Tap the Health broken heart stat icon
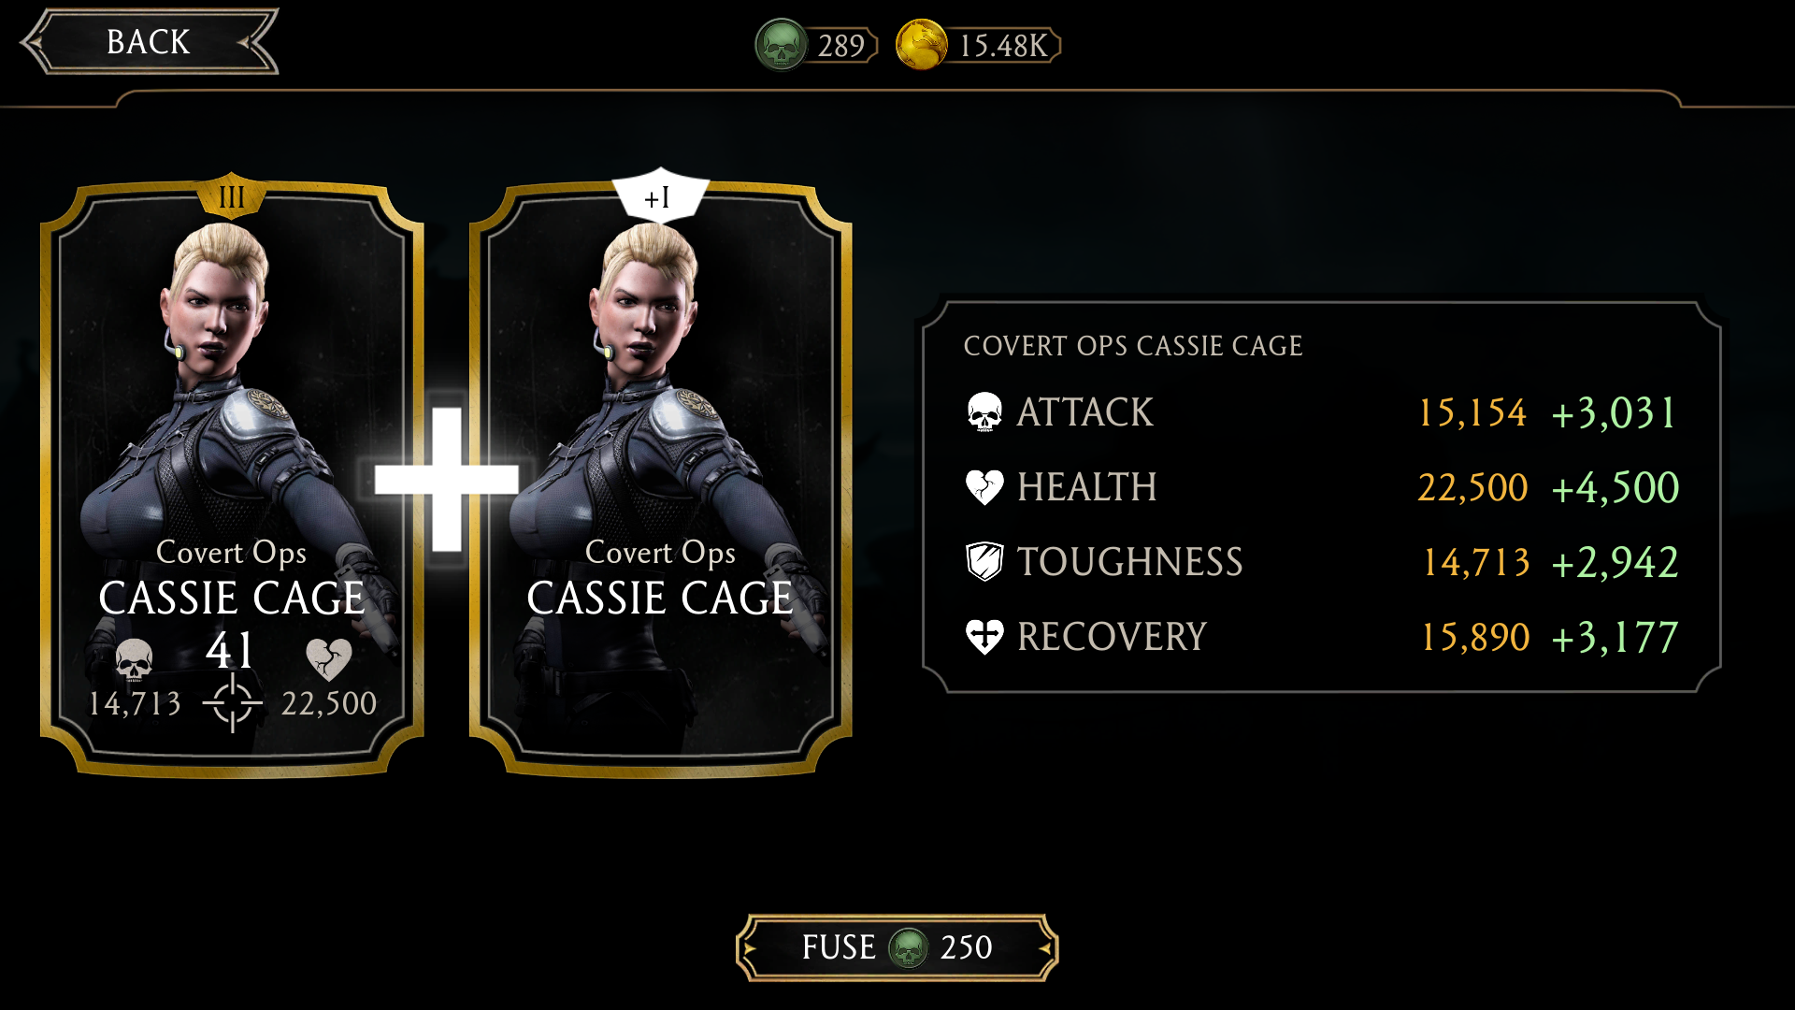 point(984,486)
